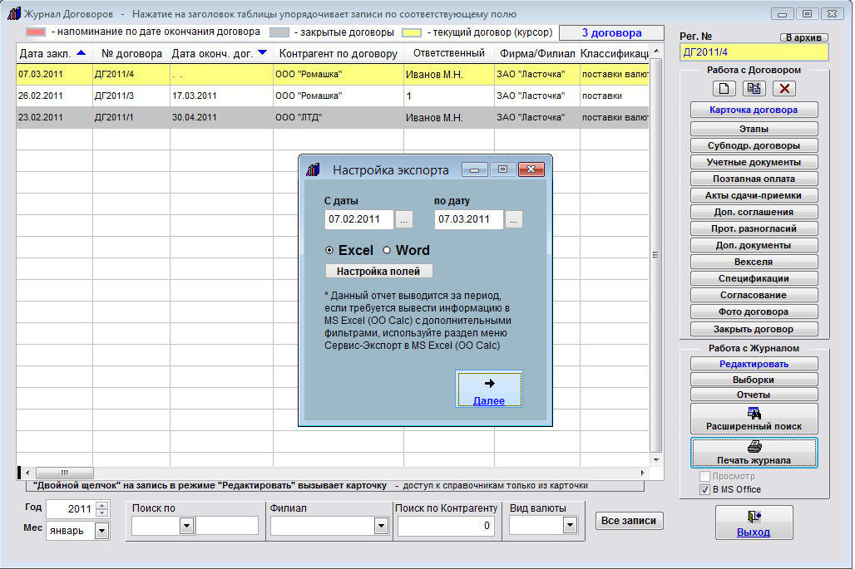
Task: Sort by Контрагент по договору column header
Action: pos(338,54)
